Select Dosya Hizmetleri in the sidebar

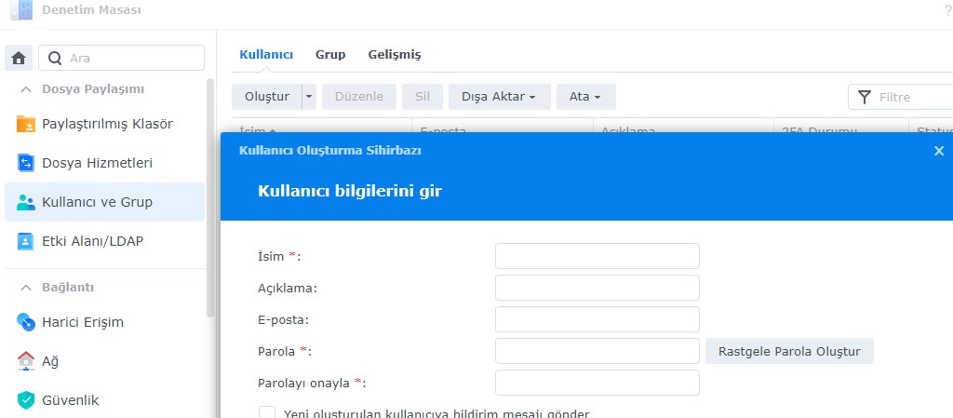(104, 163)
